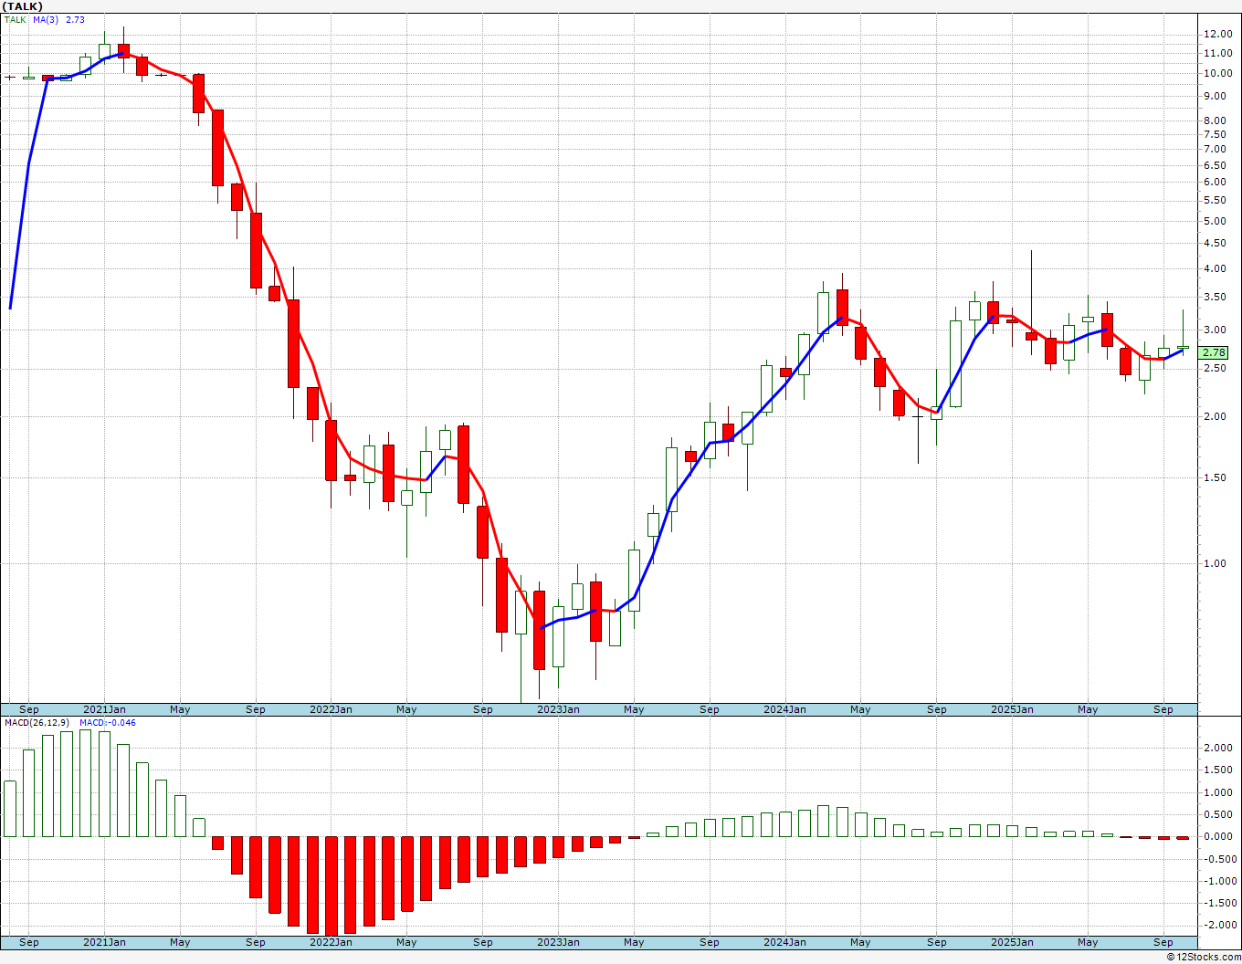The width and height of the screenshot is (1242, 964).
Task: Click the 6.00 price axis label
Action: (1215, 182)
